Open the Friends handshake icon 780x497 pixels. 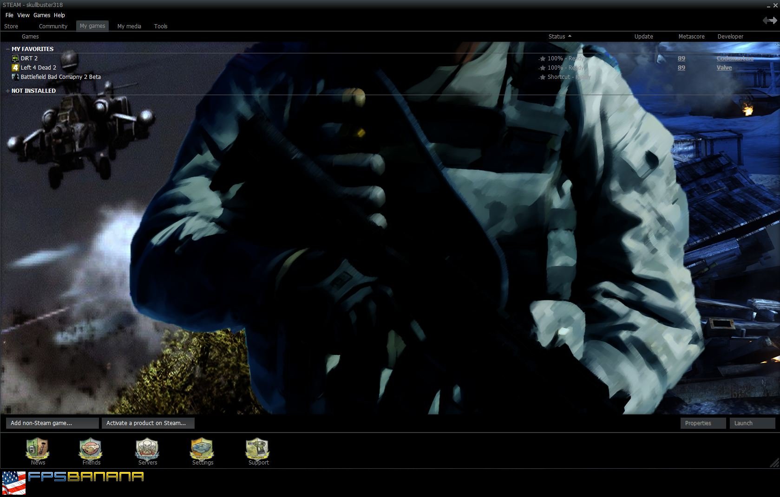point(91,449)
